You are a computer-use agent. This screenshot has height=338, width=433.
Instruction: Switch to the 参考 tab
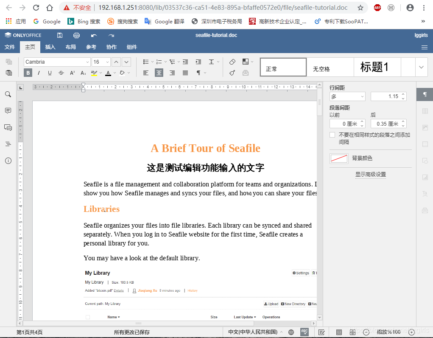[91, 47]
